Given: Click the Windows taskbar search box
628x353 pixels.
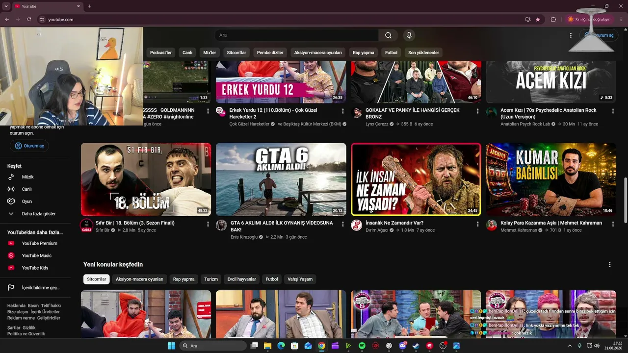Looking at the screenshot, I should click(213, 346).
